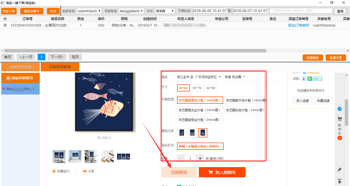Click 同步订单 button
Screen dimensions: 350x186
pos(9,11)
